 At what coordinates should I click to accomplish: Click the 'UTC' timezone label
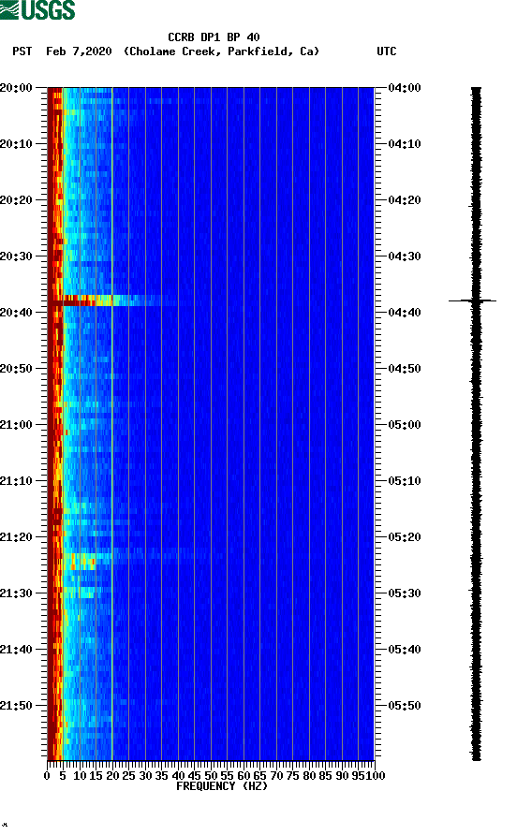387,51
